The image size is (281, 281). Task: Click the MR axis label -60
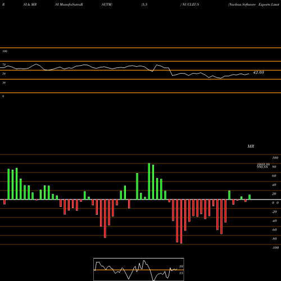274,230
